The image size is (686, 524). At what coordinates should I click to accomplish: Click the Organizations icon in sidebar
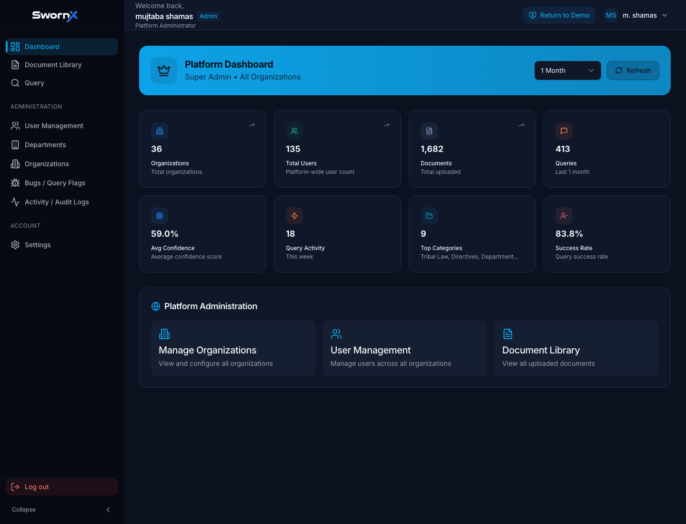tap(15, 164)
